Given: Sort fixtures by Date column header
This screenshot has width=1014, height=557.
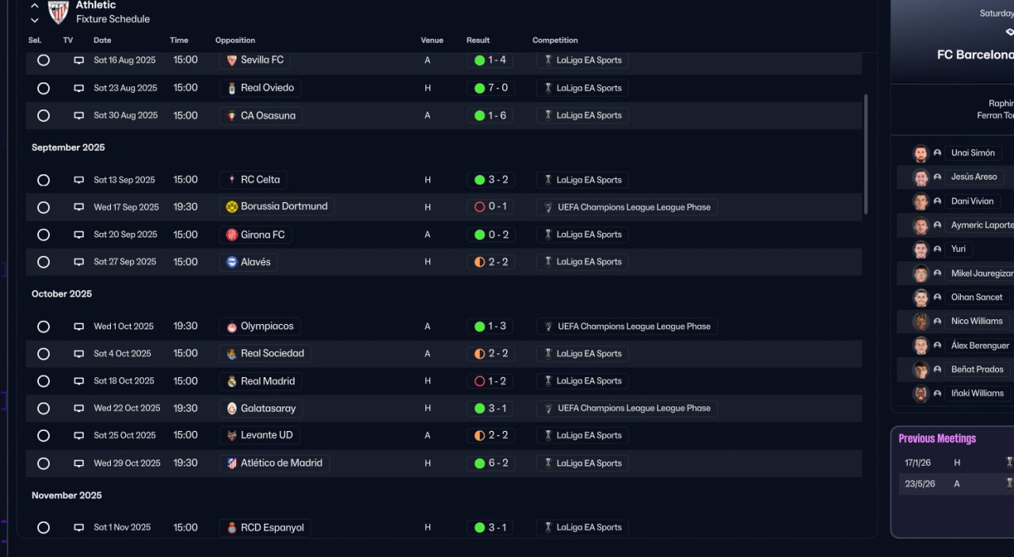Looking at the screenshot, I should pyautogui.click(x=102, y=40).
